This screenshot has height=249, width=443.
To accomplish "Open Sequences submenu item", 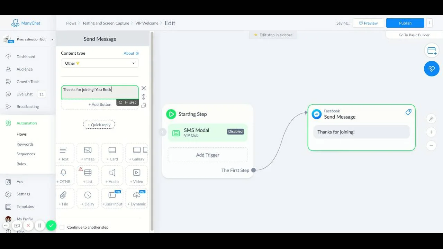I will click(x=26, y=154).
